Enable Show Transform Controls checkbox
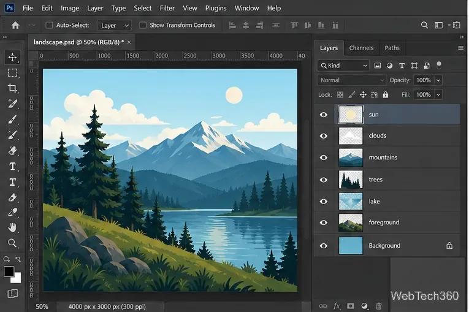The height and width of the screenshot is (312, 469). click(143, 25)
